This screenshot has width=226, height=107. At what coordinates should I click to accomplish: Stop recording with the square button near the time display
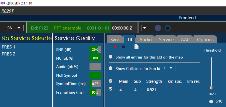[168, 28]
